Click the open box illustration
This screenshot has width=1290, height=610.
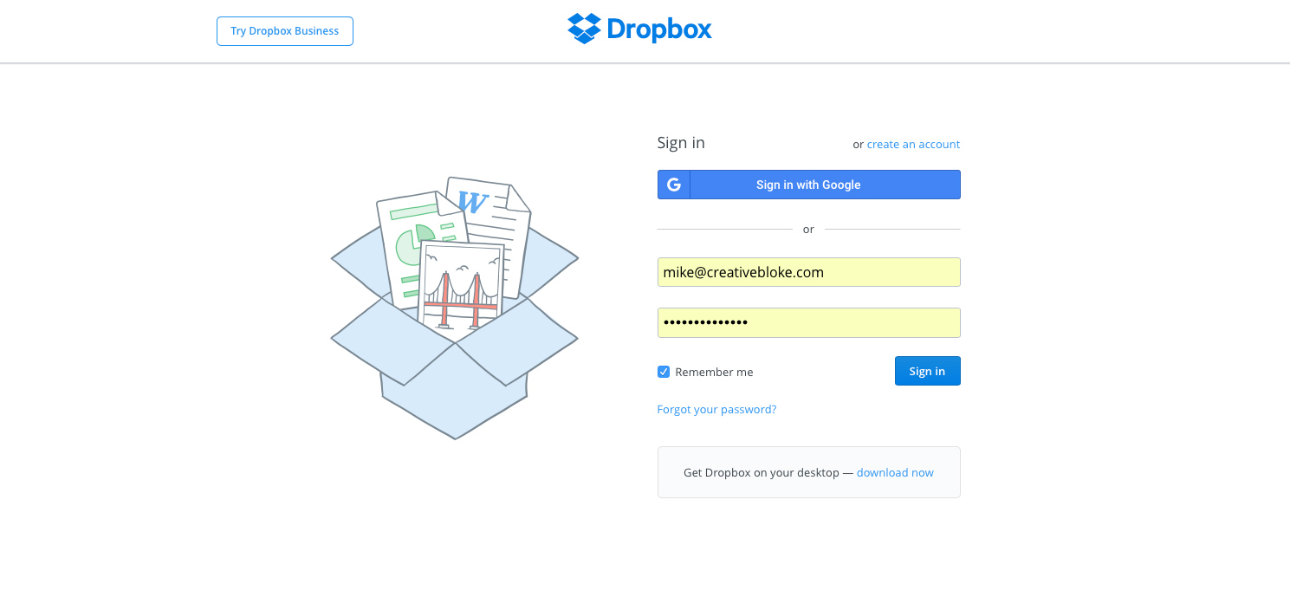click(454, 308)
